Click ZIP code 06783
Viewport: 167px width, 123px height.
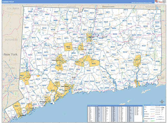click(x=39, y=59)
